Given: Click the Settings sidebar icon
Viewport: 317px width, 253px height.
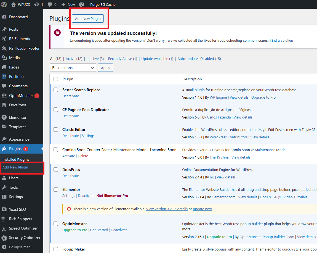Looking at the screenshot, I should 4,197.
